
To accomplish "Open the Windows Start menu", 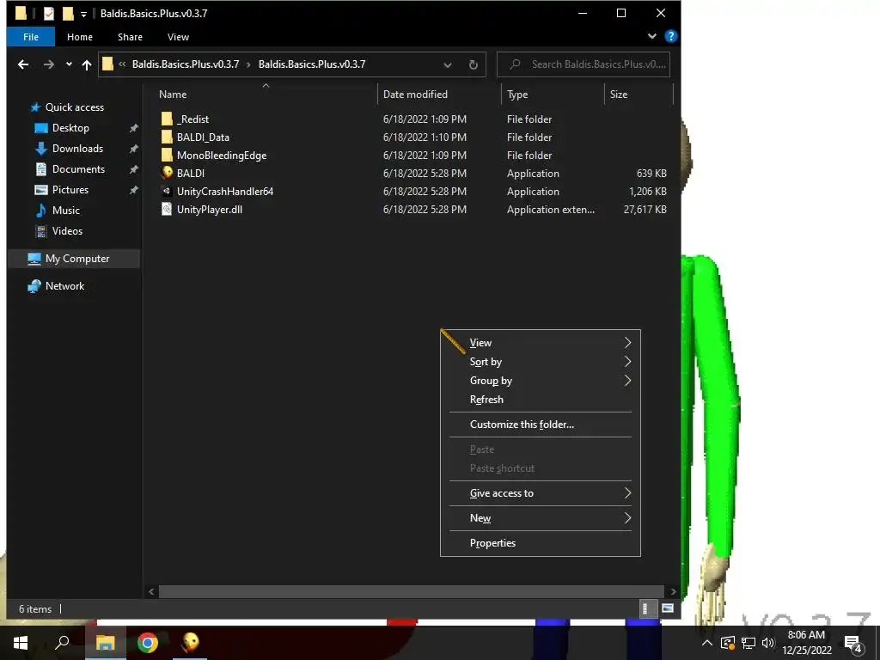I will (x=21, y=643).
